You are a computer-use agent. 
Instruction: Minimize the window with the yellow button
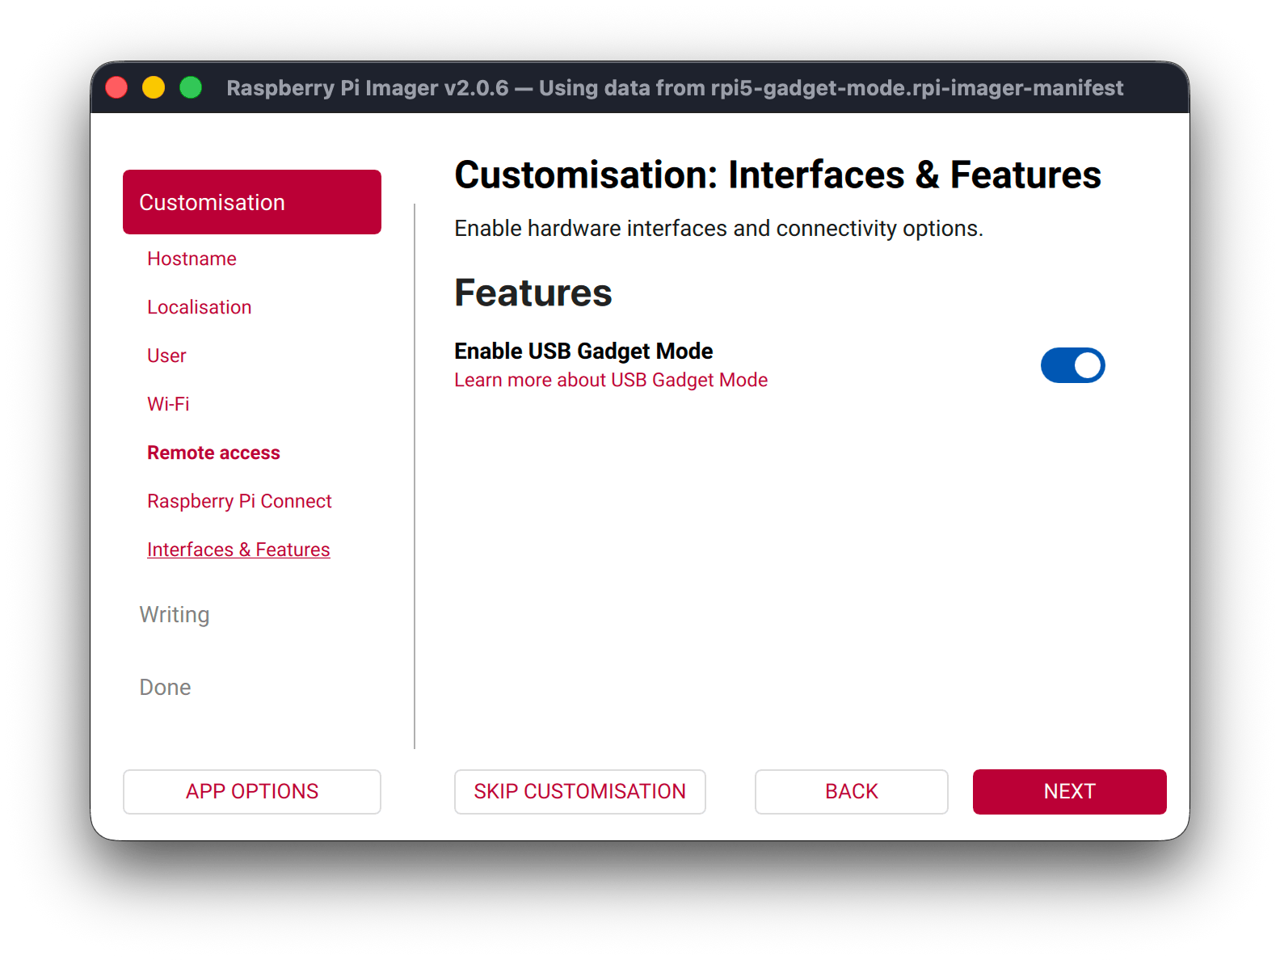tap(154, 87)
